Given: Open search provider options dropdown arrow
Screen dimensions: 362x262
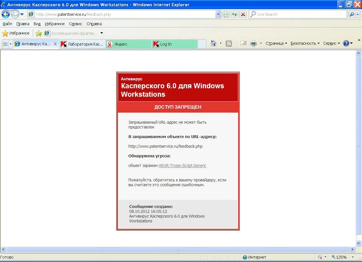Looking at the screenshot, I should tap(358, 14).
